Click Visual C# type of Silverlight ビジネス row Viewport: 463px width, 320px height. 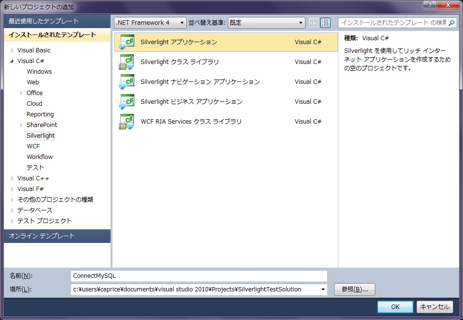click(308, 102)
